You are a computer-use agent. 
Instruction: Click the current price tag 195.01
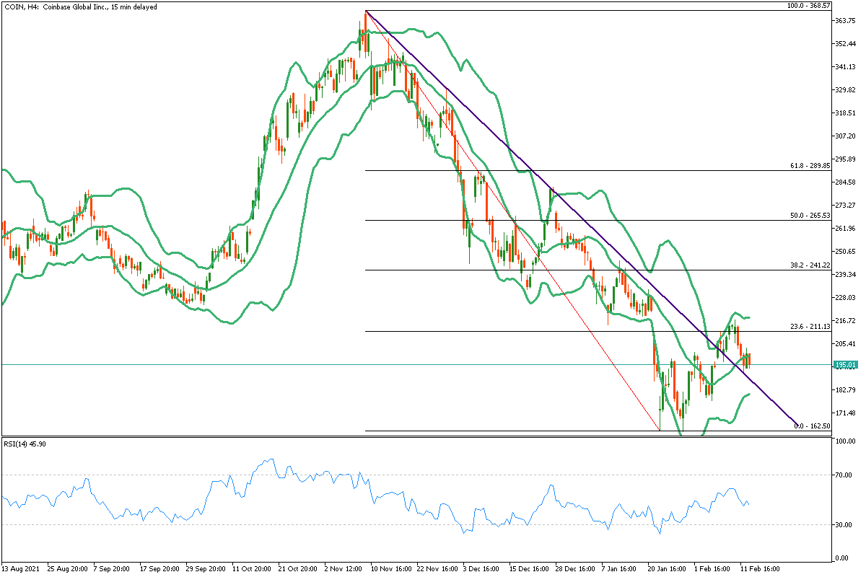pyautogui.click(x=845, y=365)
